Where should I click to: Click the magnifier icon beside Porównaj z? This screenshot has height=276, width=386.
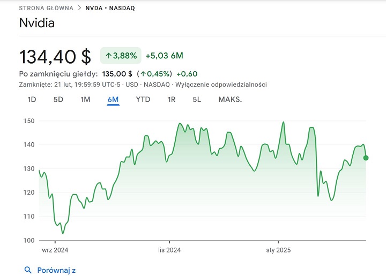[28, 270]
